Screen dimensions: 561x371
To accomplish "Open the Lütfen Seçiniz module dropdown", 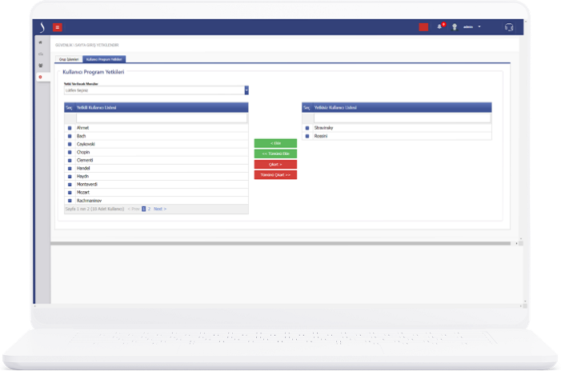I will (x=156, y=90).
